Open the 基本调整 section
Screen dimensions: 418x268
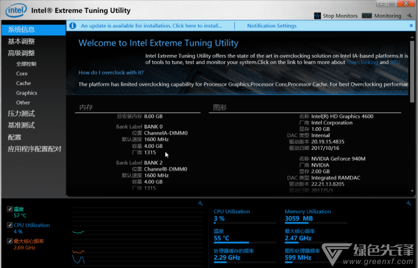(x=21, y=41)
